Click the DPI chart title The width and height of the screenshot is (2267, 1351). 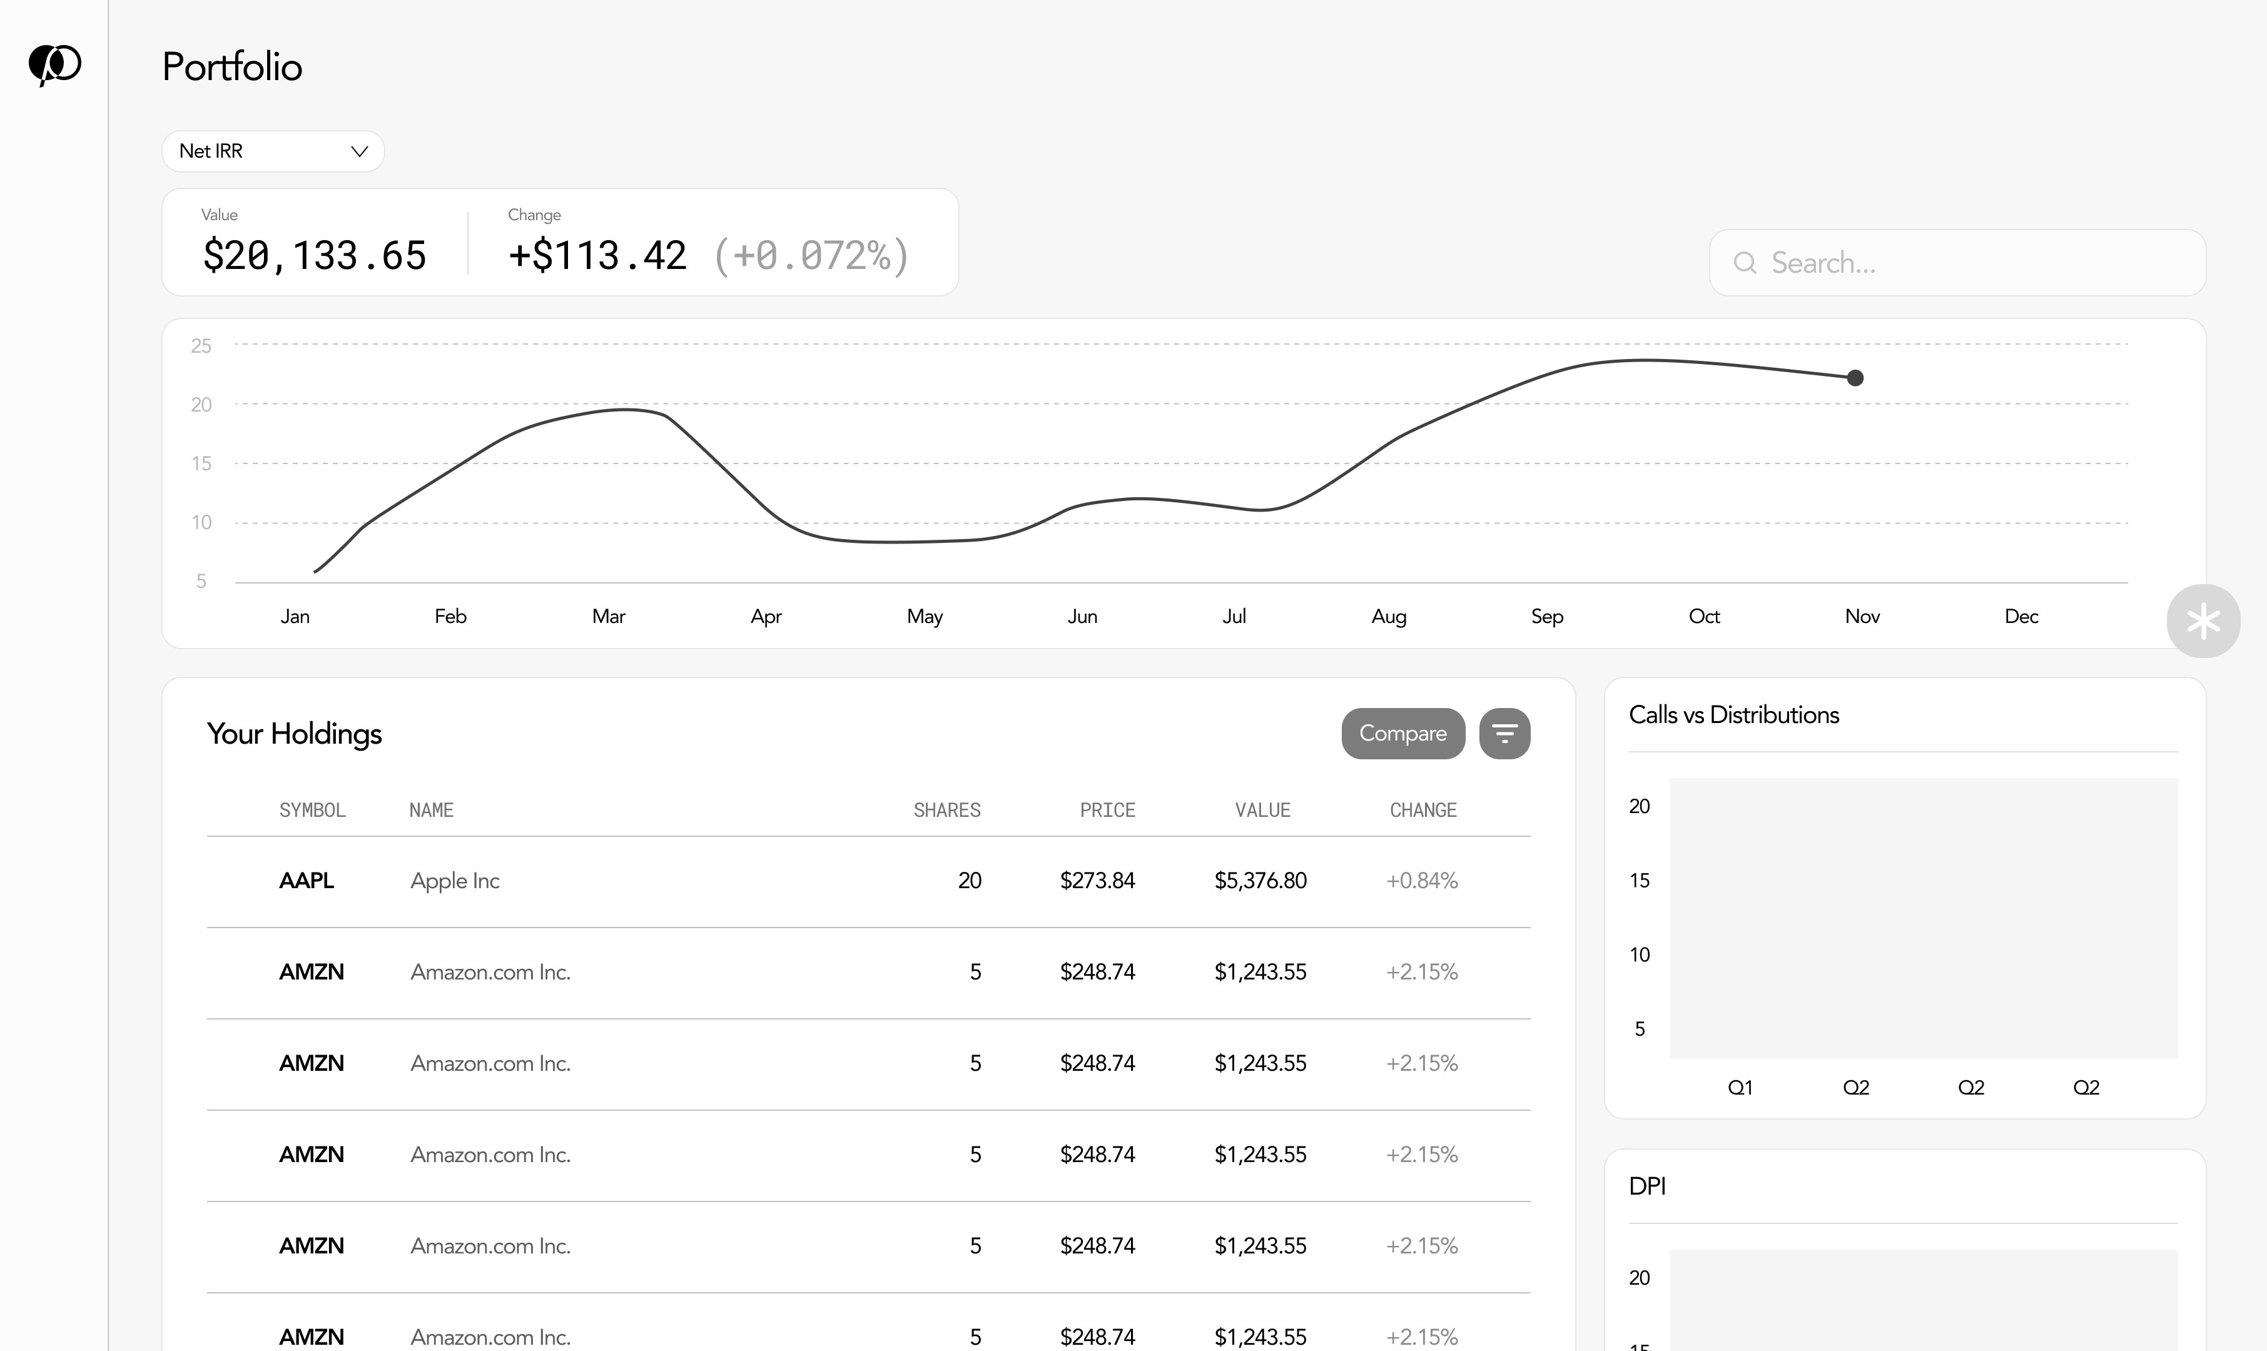1647,1187
